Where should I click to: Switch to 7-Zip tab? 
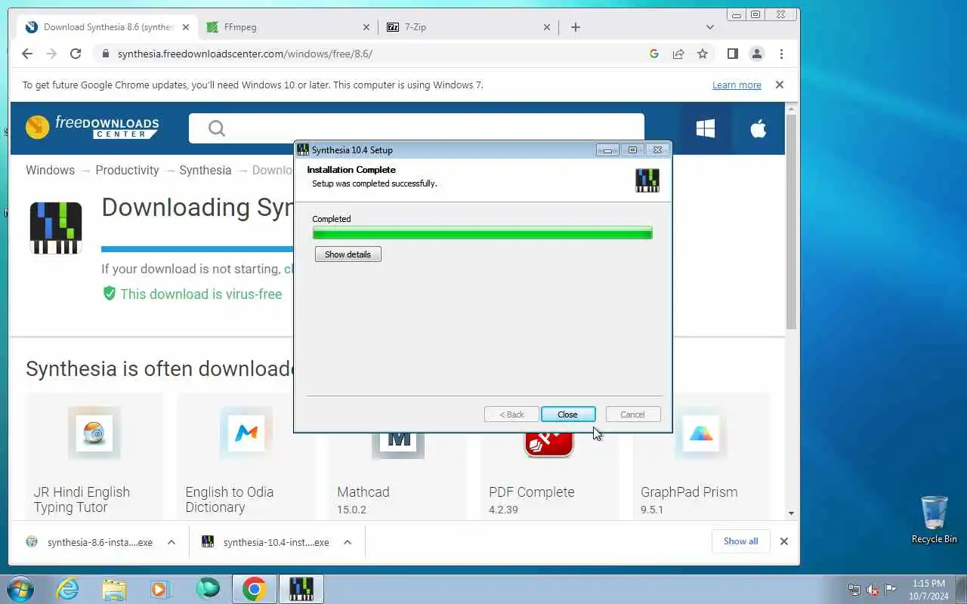[x=468, y=27]
